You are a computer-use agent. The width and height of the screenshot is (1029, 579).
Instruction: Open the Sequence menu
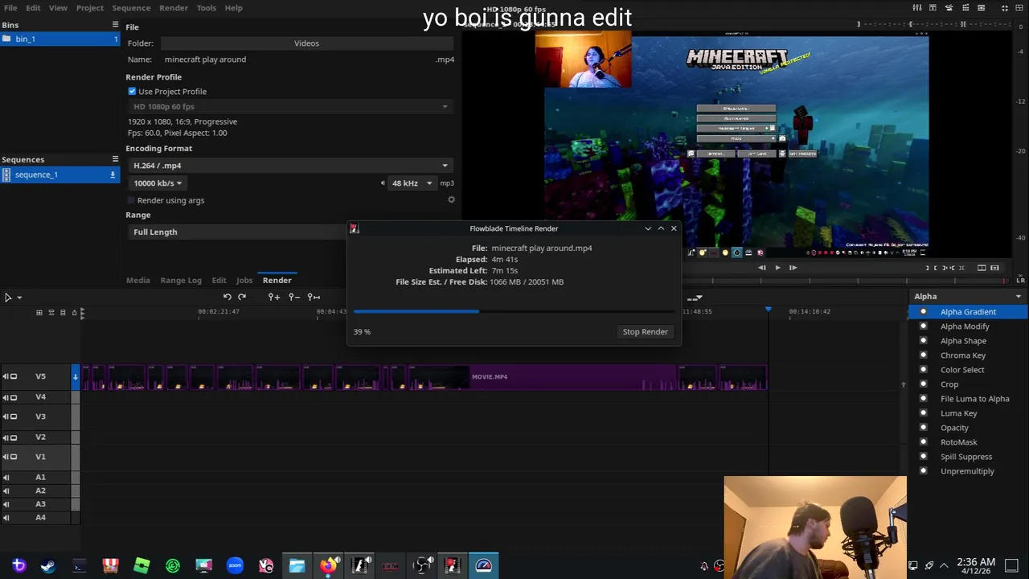(131, 7)
